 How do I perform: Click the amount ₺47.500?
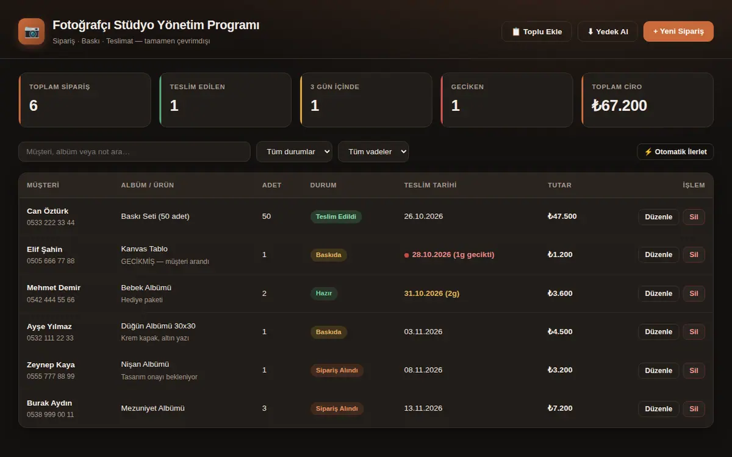coord(562,216)
